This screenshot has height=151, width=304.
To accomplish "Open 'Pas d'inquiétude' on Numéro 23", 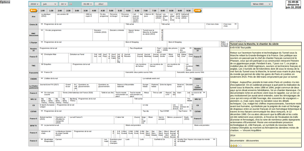I will pos(142,50).
